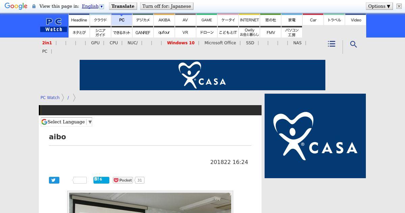Click the 2in1 topic link
This screenshot has height=213, width=405.
pyautogui.click(x=47, y=43)
